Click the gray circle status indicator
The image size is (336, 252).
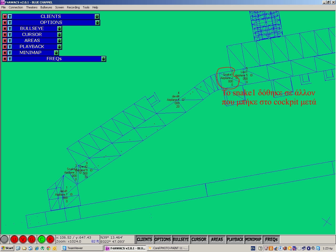[x=4, y=239]
